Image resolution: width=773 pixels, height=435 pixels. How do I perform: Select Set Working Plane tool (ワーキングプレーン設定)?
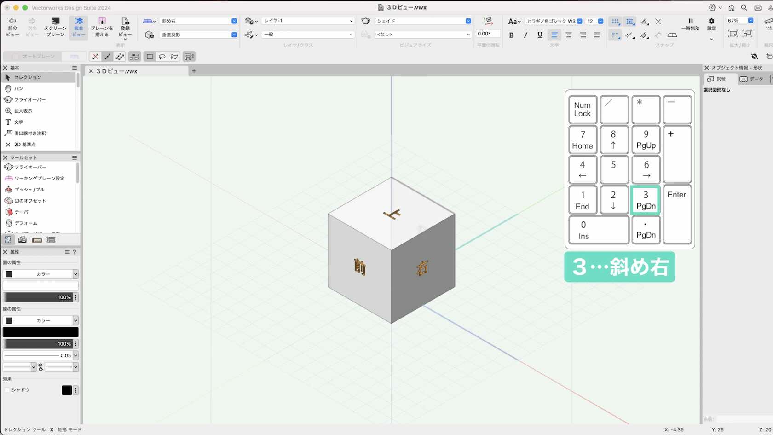click(x=39, y=178)
